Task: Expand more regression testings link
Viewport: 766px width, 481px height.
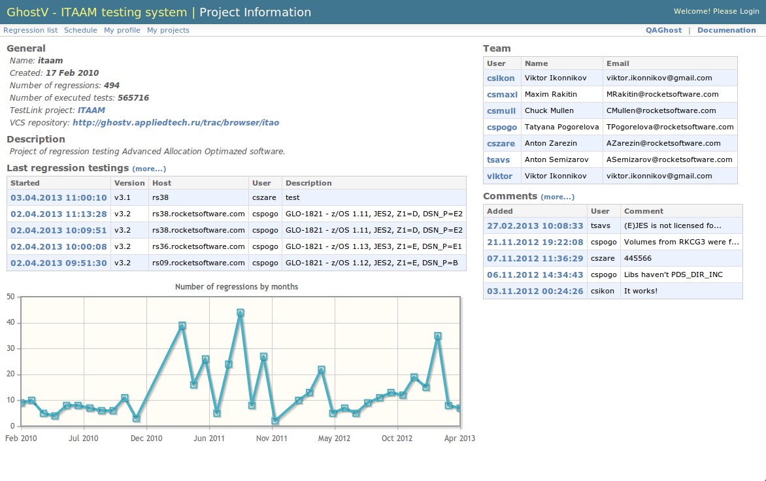Action: click(x=149, y=169)
